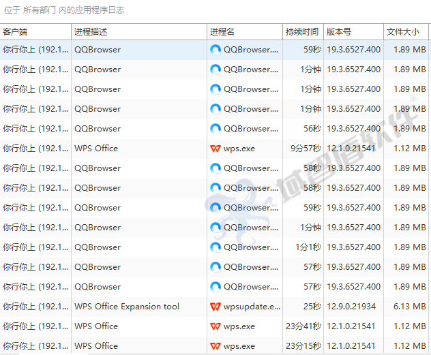Click version 12.1.0.21541 in the 9分57秒 row
Image resolution: width=431 pixels, height=355 pixels.
351,149
